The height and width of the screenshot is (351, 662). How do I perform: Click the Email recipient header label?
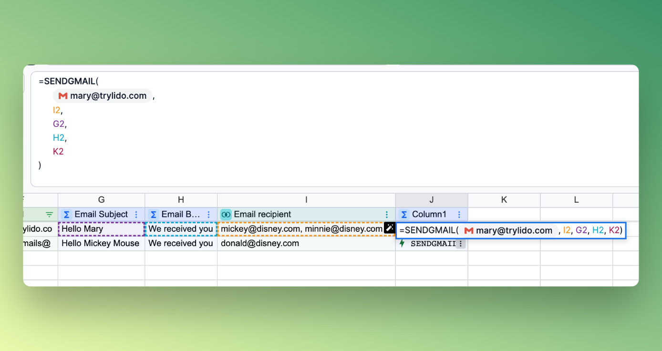(x=262, y=215)
